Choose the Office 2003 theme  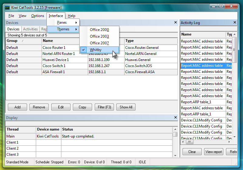click(x=99, y=36)
